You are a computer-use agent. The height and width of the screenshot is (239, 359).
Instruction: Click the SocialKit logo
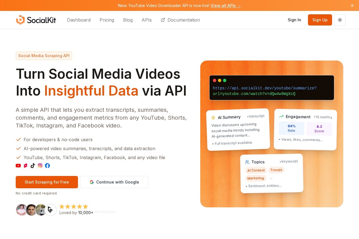[36, 20]
